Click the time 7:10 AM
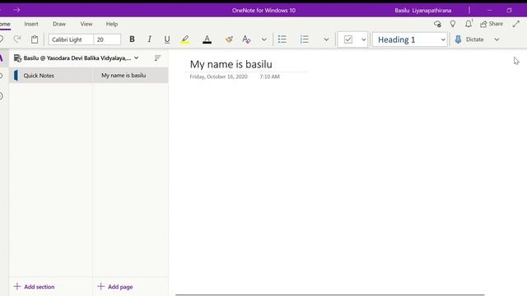 click(x=269, y=76)
